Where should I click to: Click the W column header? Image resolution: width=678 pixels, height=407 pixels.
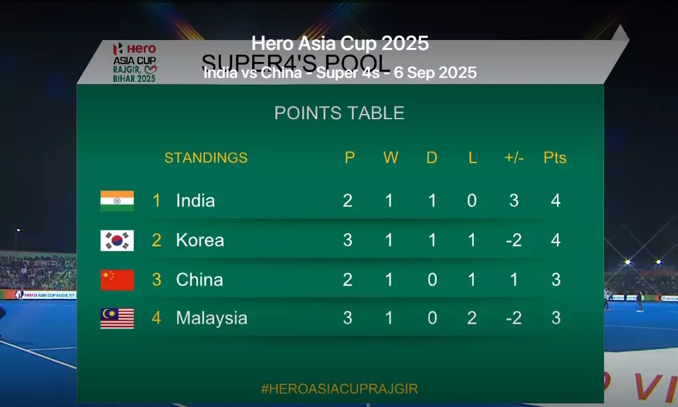click(x=391, y=158)
